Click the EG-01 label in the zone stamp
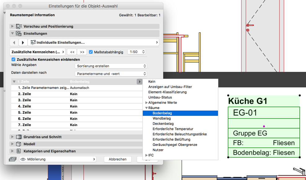The height and width of the screenshot is (180, 306). click(x=245, y=113)
